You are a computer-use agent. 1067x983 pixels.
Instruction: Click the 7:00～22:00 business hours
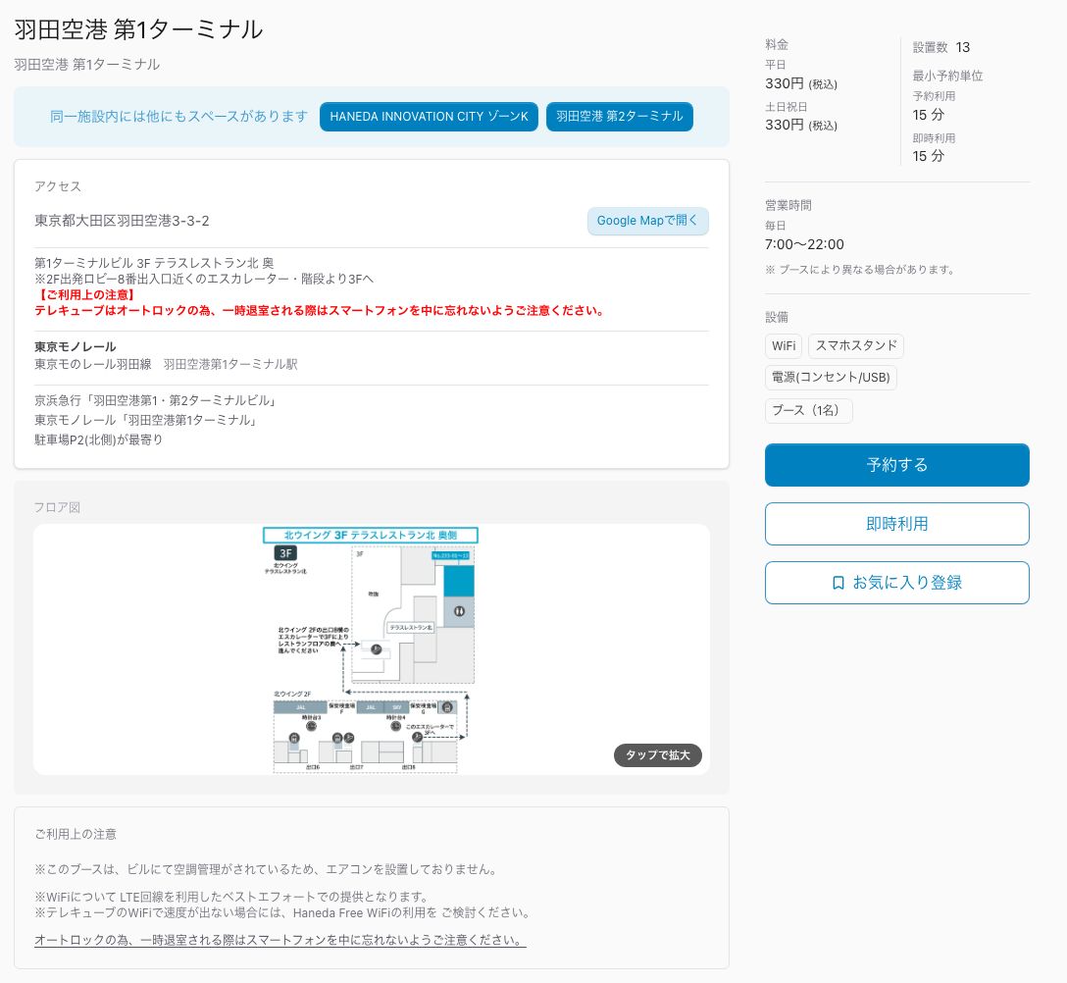pyautogui.click(x=804, y=244)
